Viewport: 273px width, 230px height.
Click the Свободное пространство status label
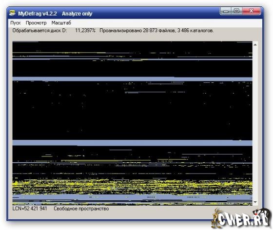tap(81, 209)
